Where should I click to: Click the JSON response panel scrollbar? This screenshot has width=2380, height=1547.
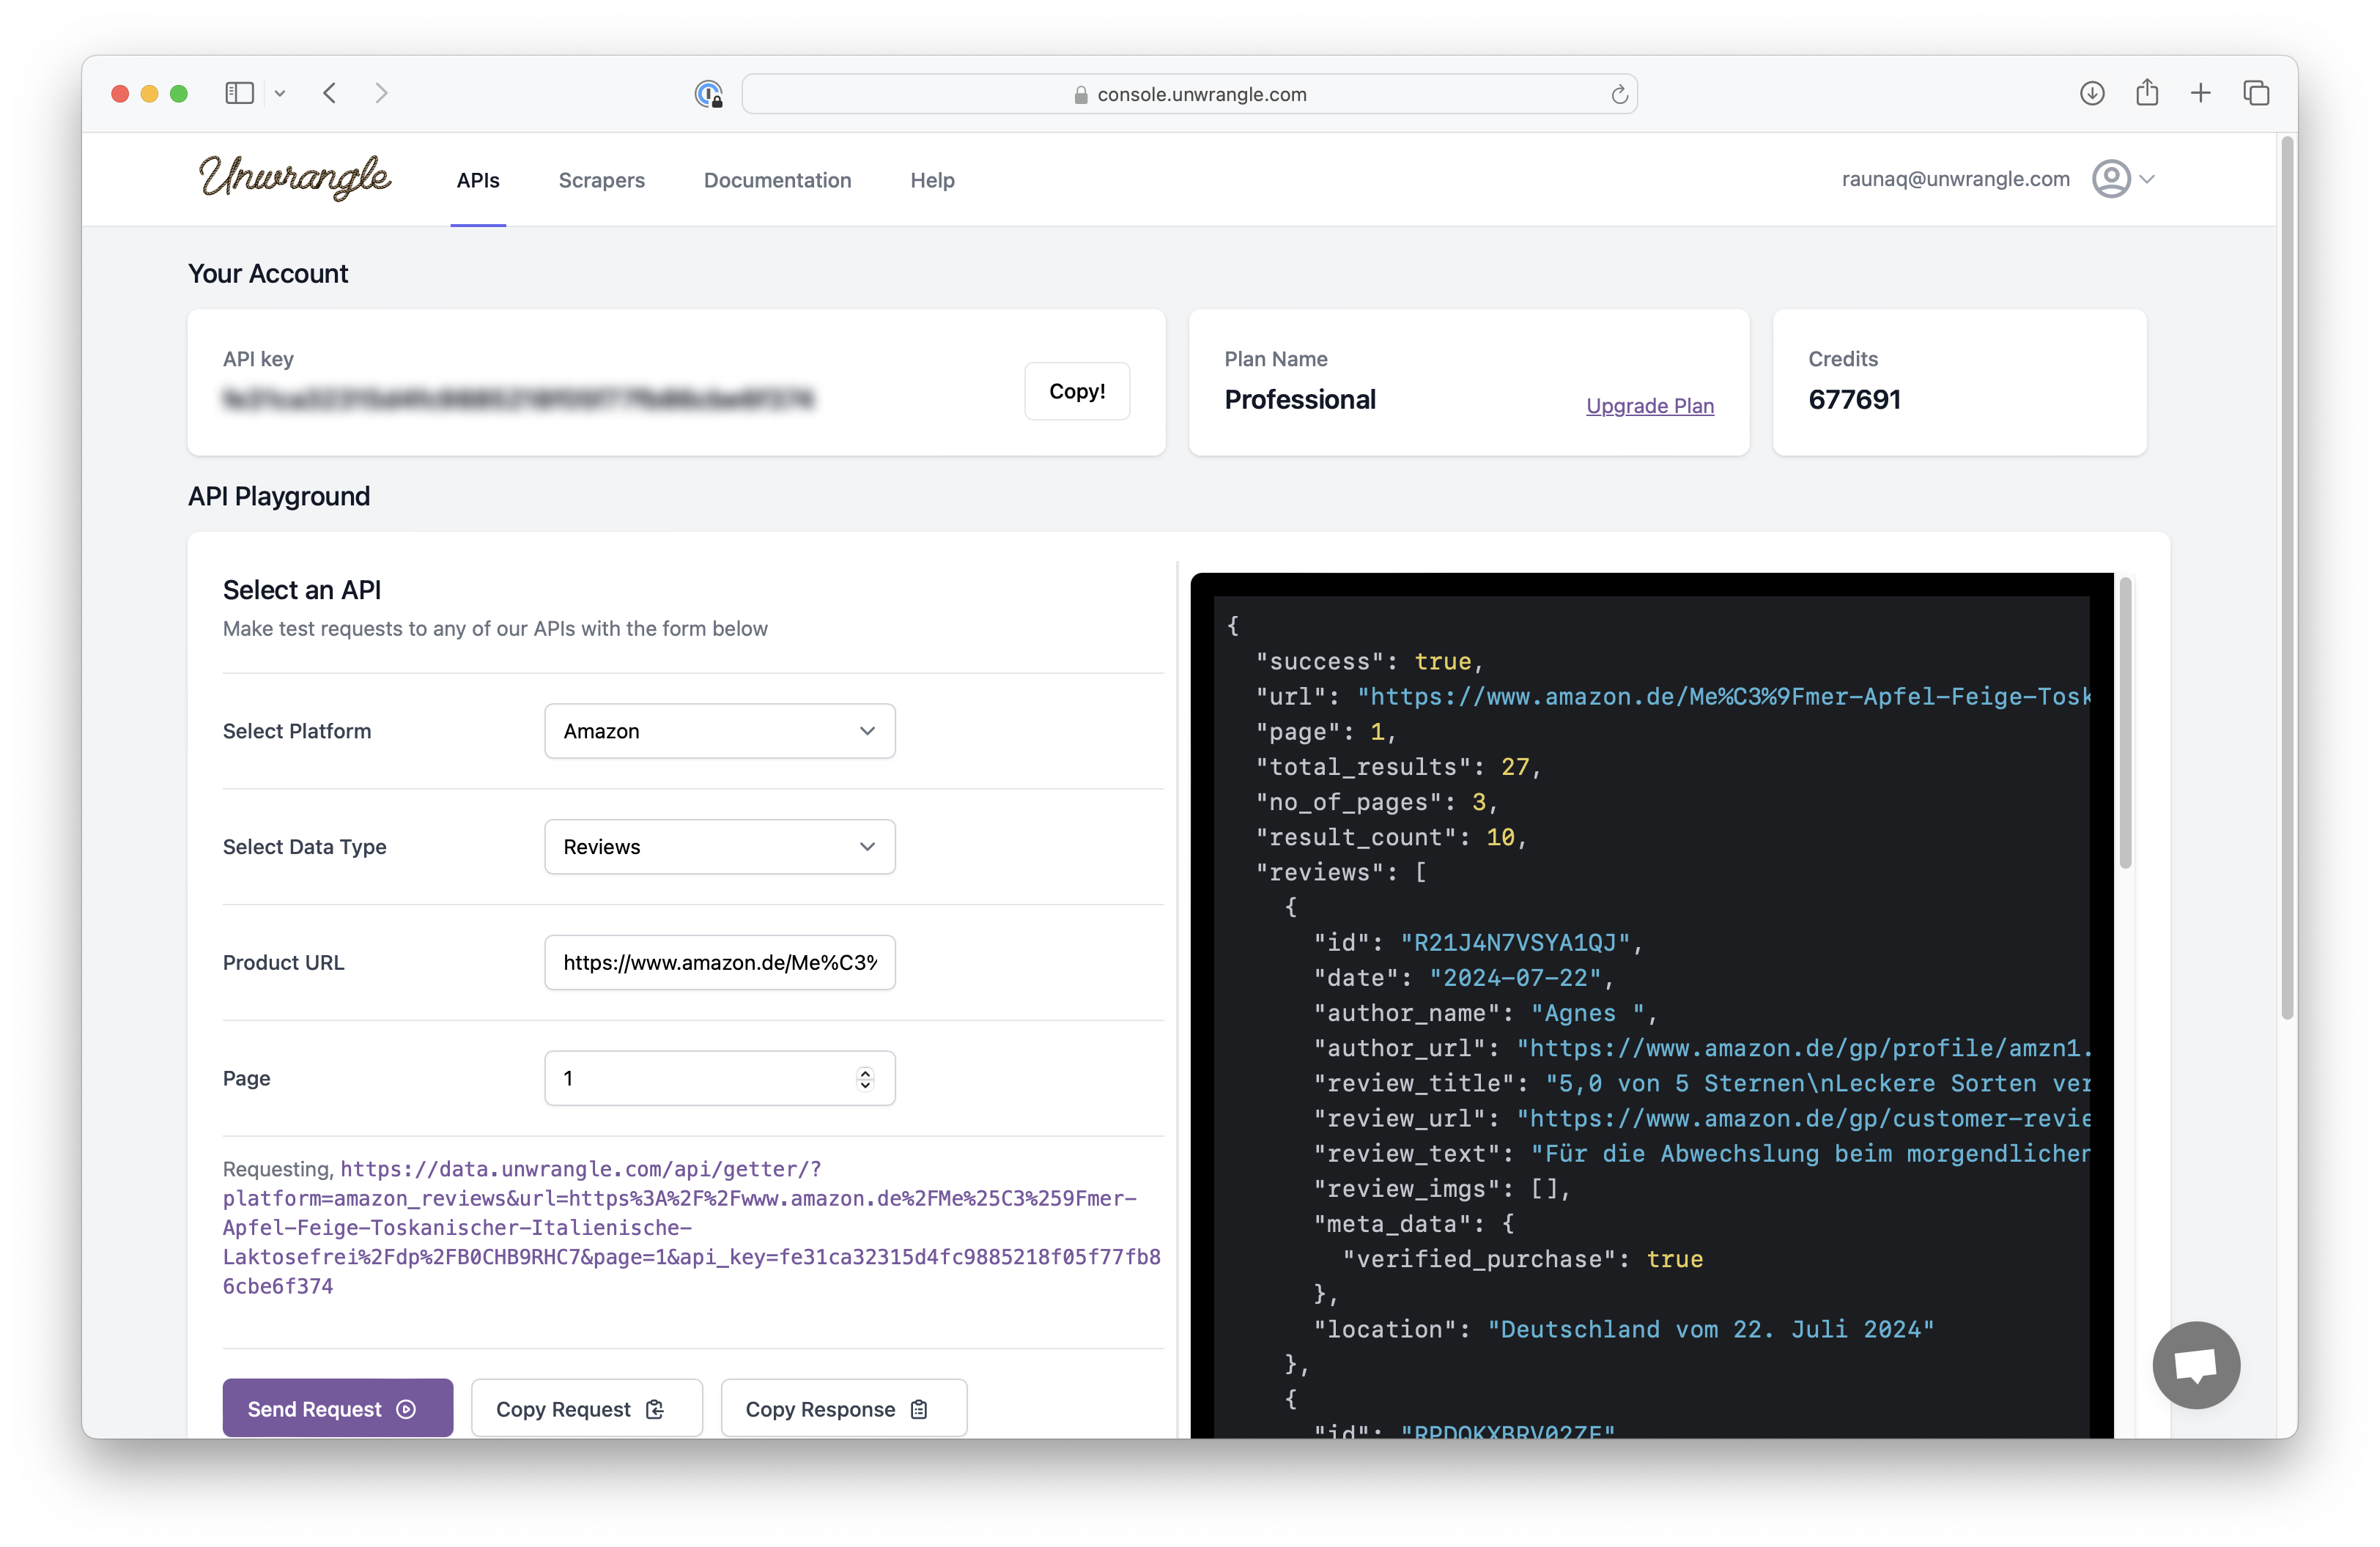point(2125,722)
